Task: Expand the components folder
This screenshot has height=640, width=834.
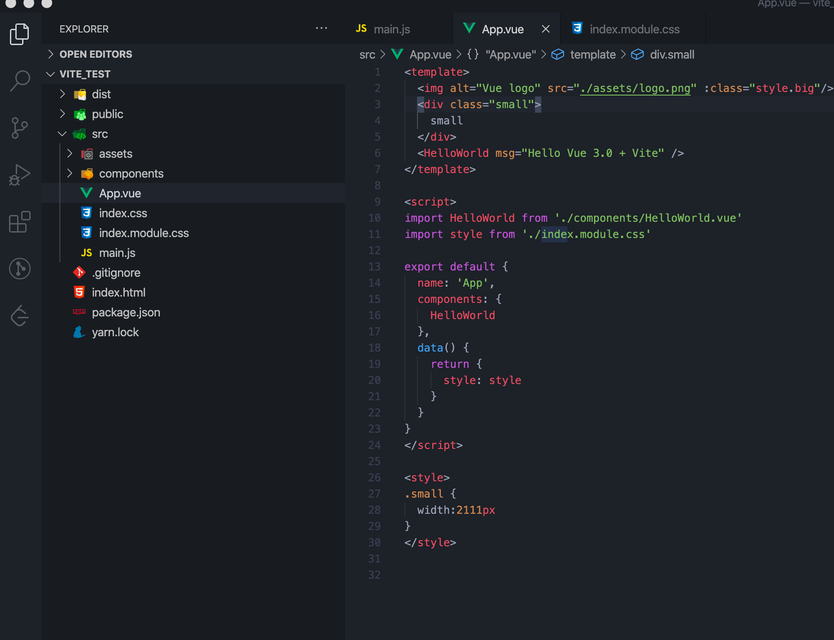Action: [131, 174]
